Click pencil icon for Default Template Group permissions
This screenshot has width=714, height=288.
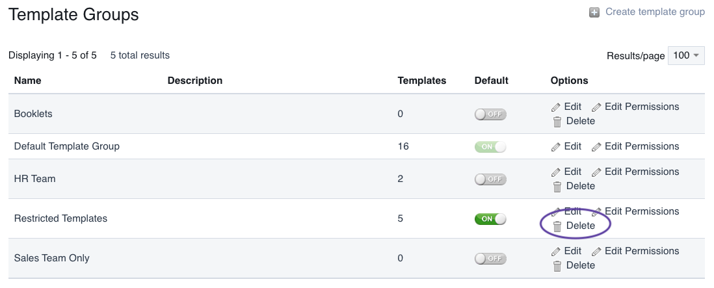(x=596, y=147)
